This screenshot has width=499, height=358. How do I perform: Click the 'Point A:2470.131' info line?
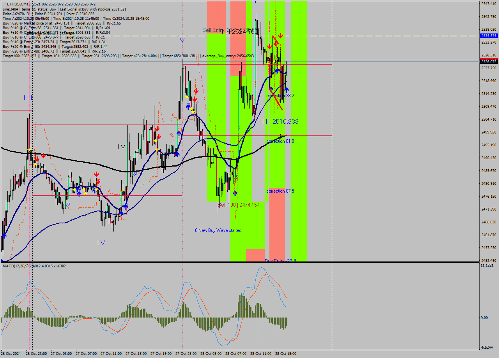(48, 14)
